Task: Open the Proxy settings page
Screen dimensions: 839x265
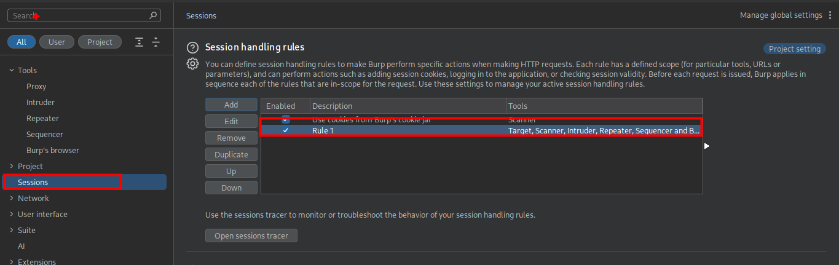Action: point(36,87)
